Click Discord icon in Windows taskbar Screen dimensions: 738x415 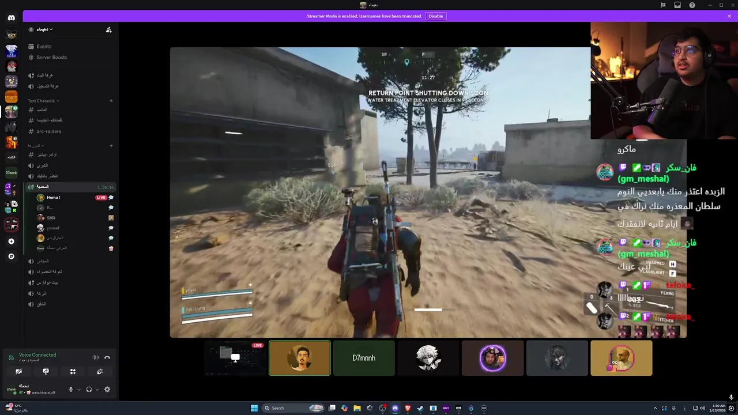395,408
